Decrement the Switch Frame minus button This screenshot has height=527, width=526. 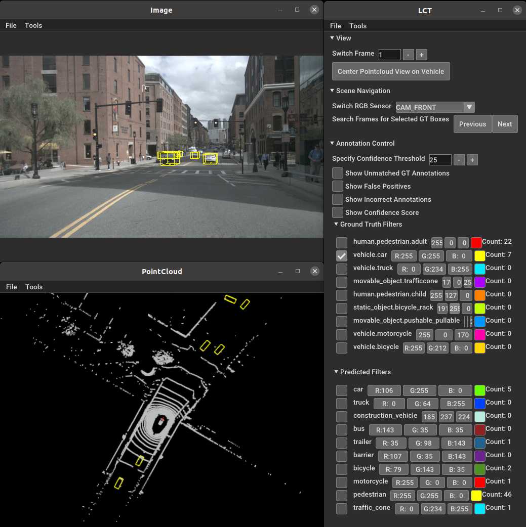[409, 55]
